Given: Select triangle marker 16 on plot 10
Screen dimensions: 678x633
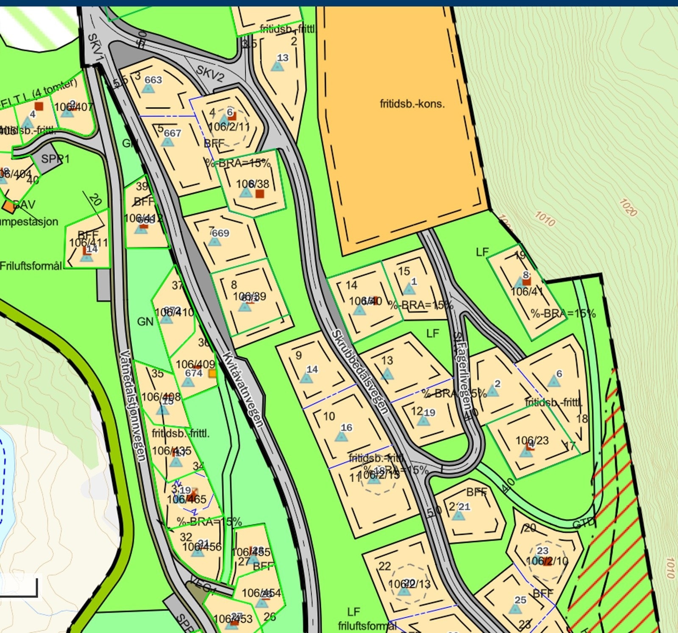Looking at the screenshot, I should (x=341, y=435).
